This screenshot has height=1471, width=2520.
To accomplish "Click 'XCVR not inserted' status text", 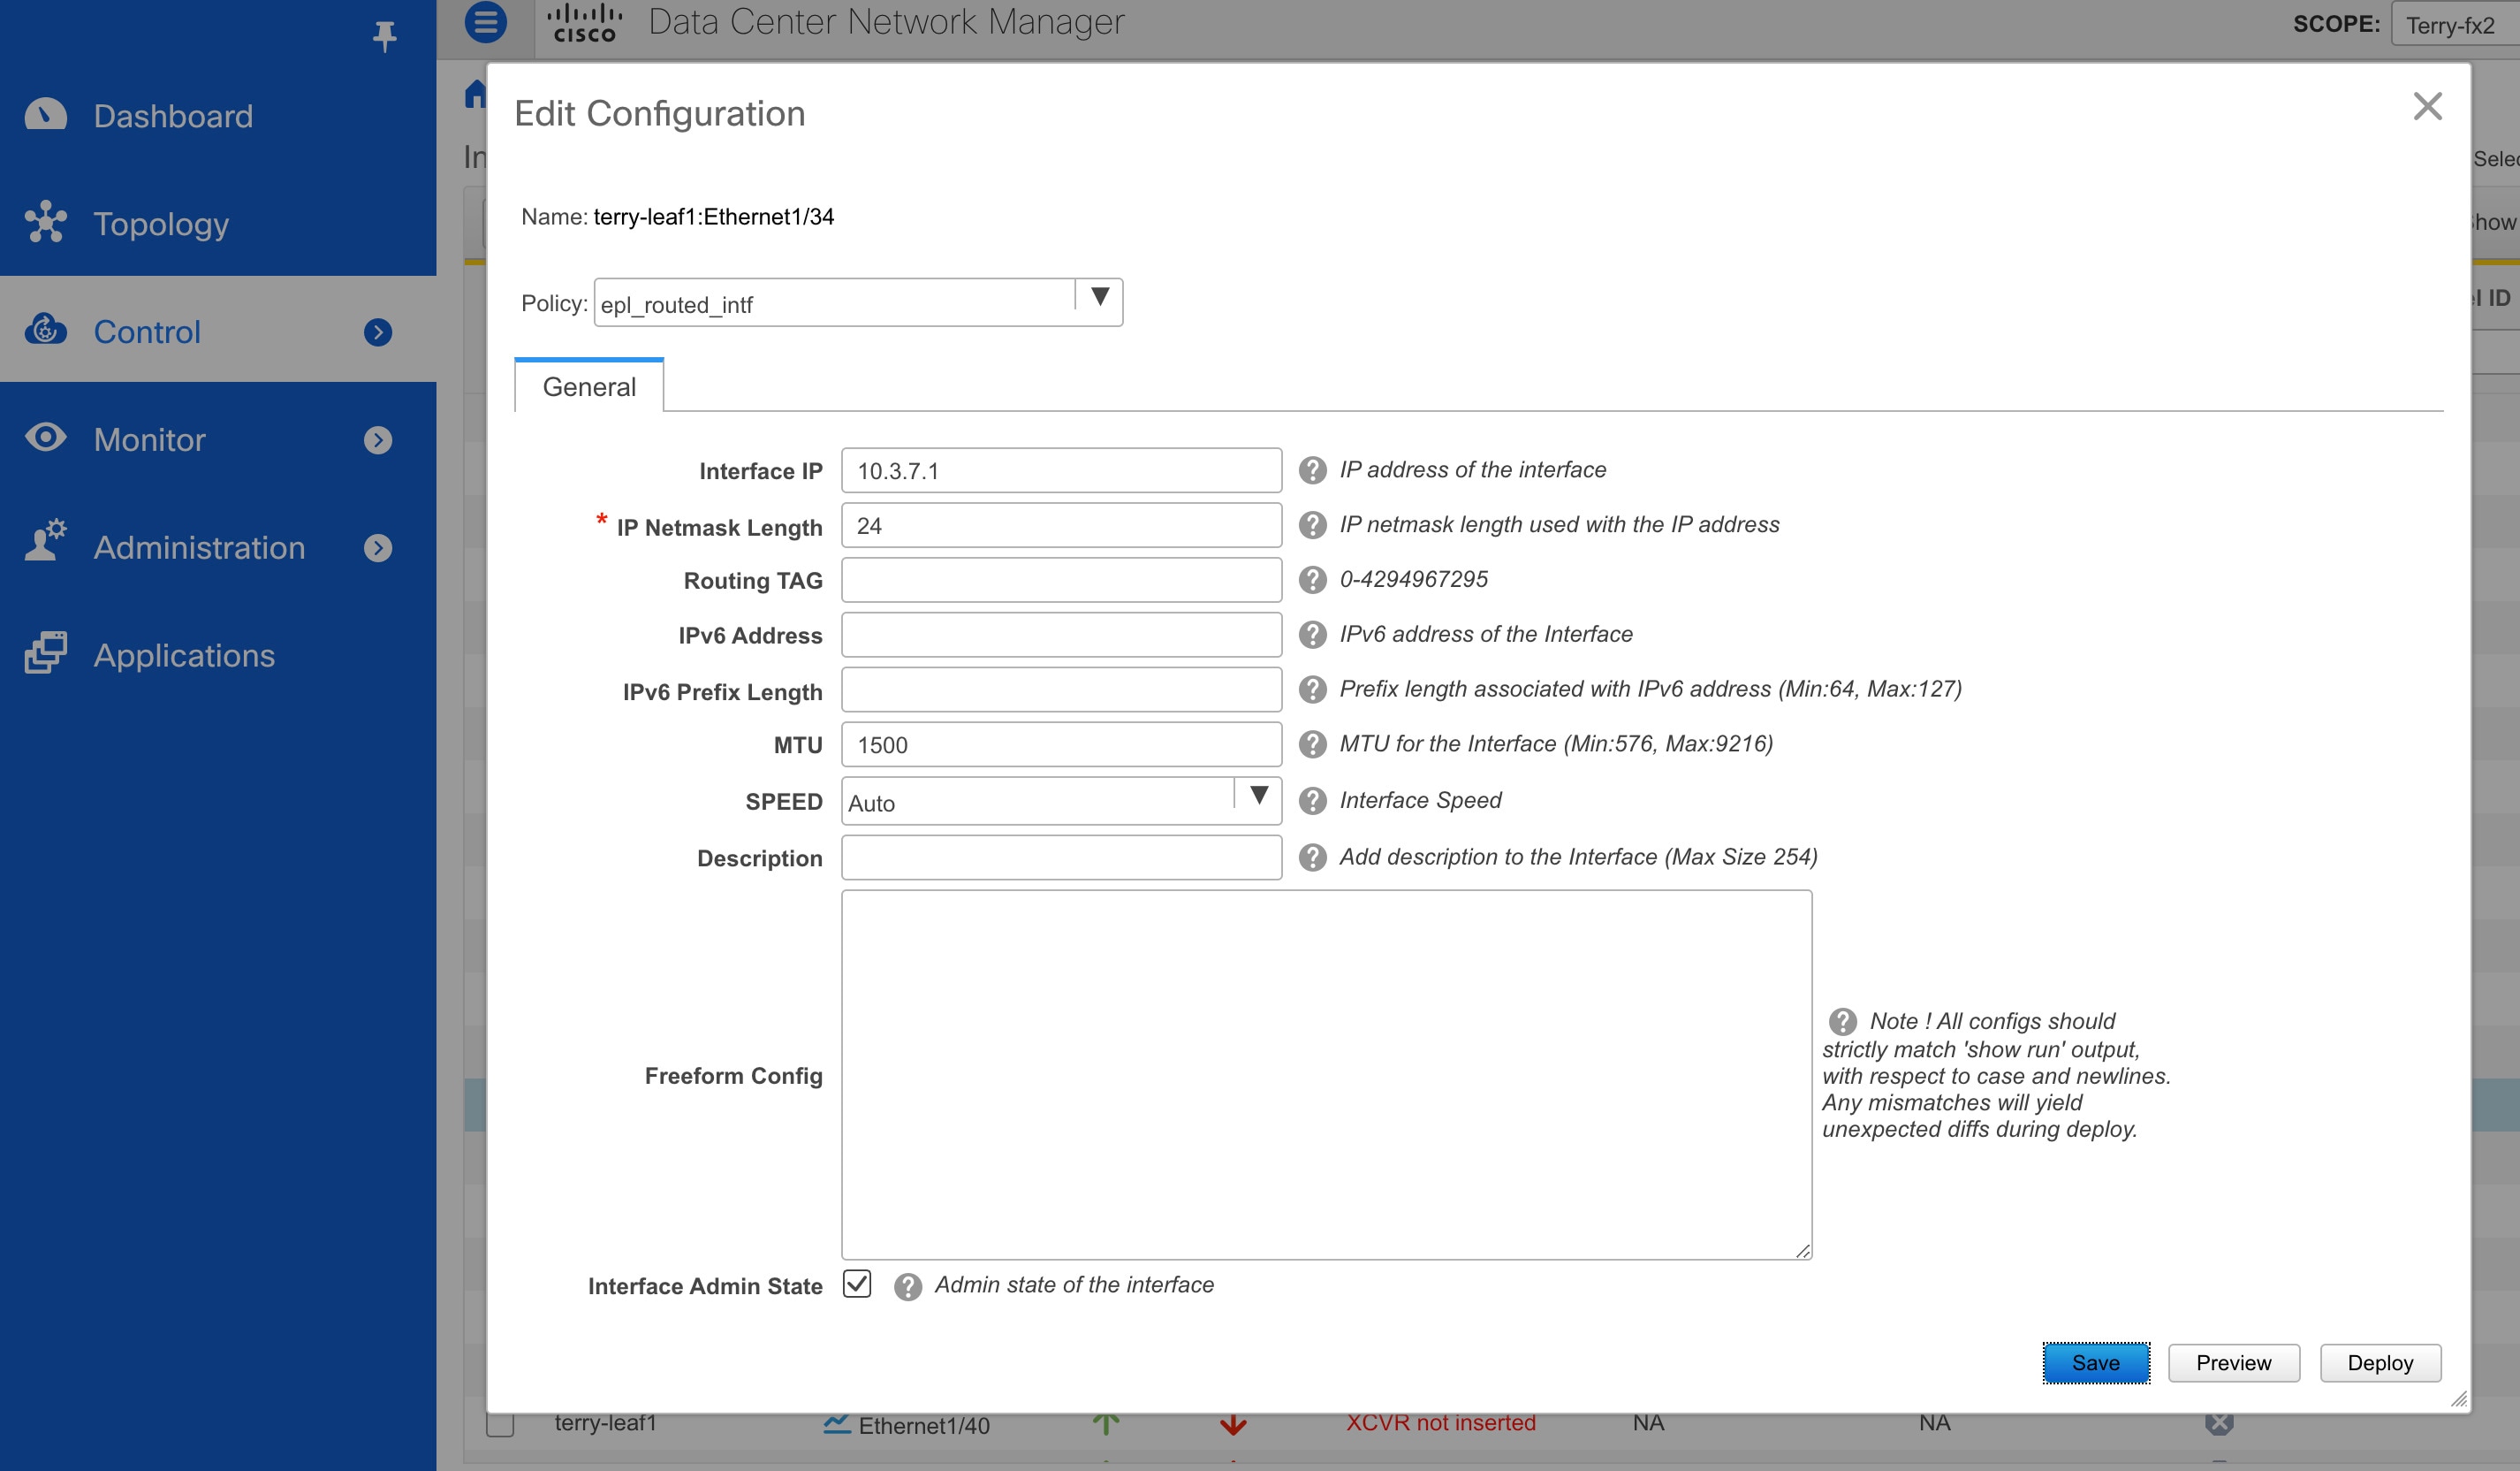I will tap(1440, 1423).
